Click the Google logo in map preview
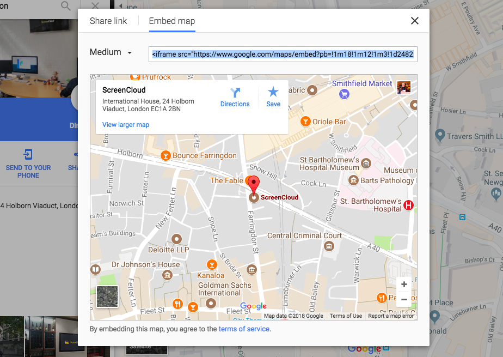503x357 pixels. 254,306
